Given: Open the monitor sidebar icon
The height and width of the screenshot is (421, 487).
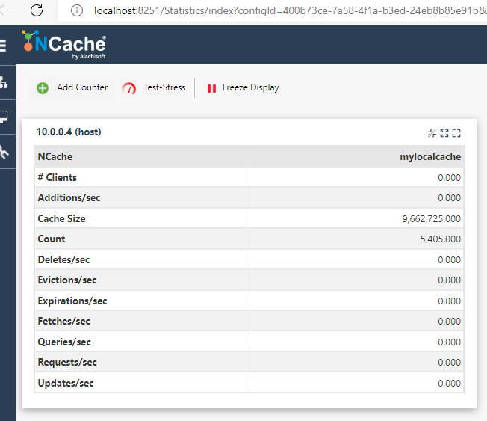Looking at the screenshot, I should pyautogui.click(x=4, y=117).
